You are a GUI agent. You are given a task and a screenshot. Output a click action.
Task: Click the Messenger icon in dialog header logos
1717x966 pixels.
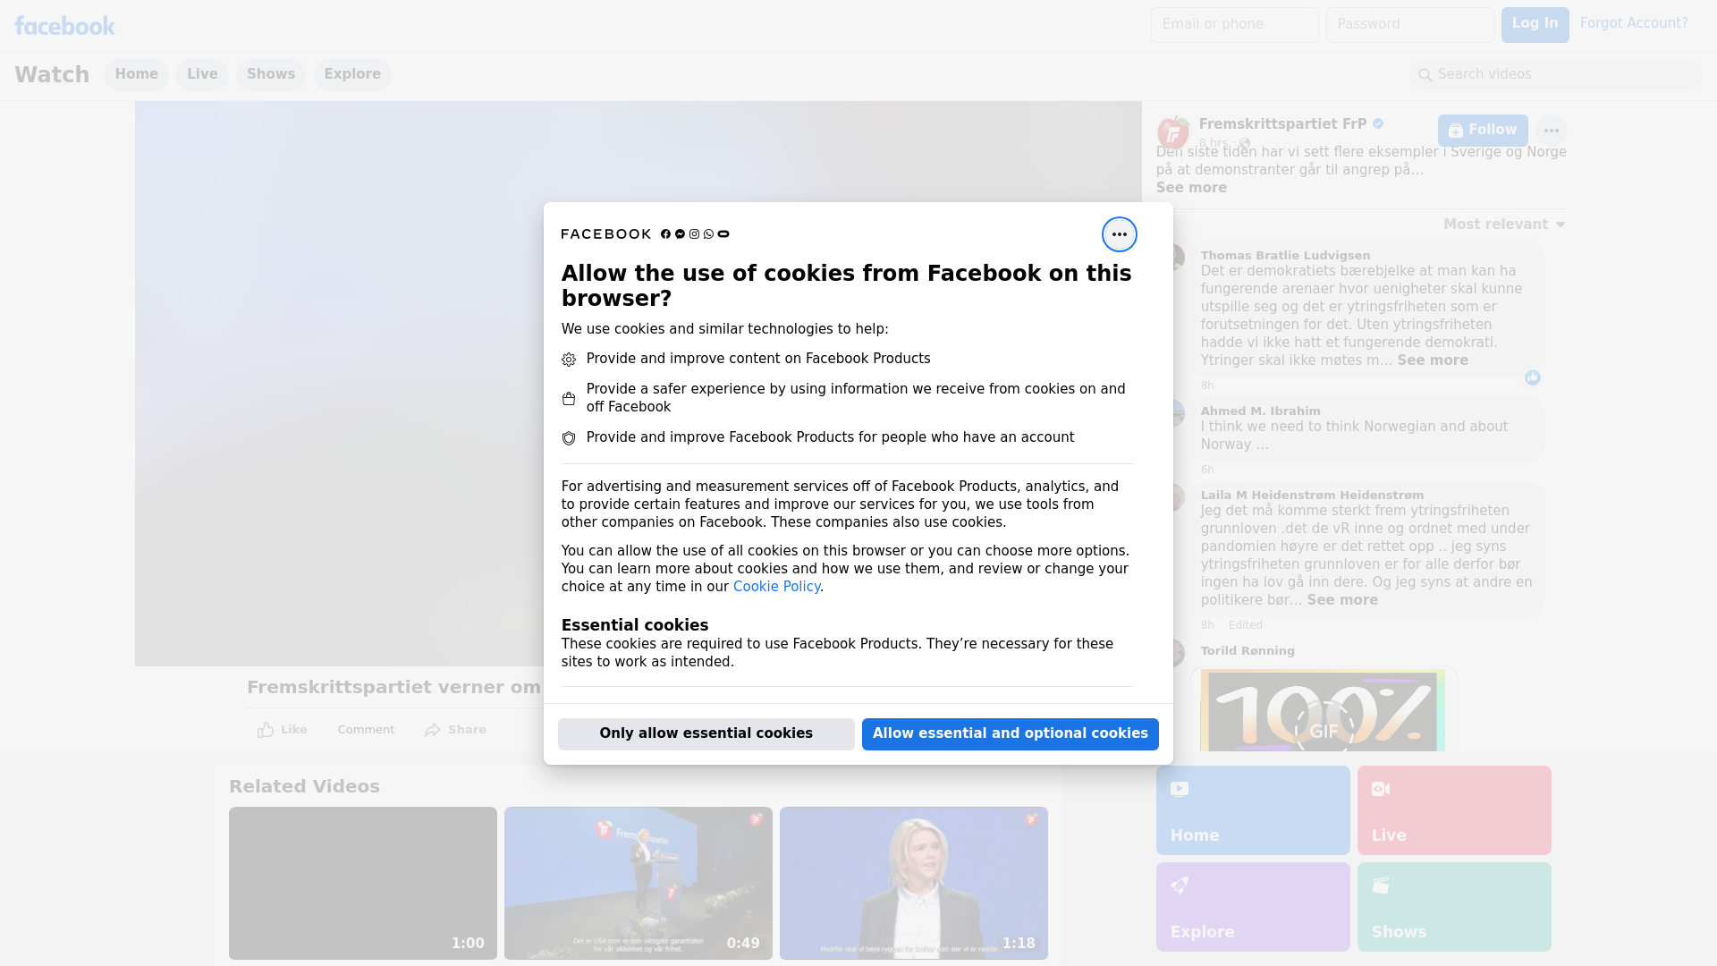tap(680, 234)
